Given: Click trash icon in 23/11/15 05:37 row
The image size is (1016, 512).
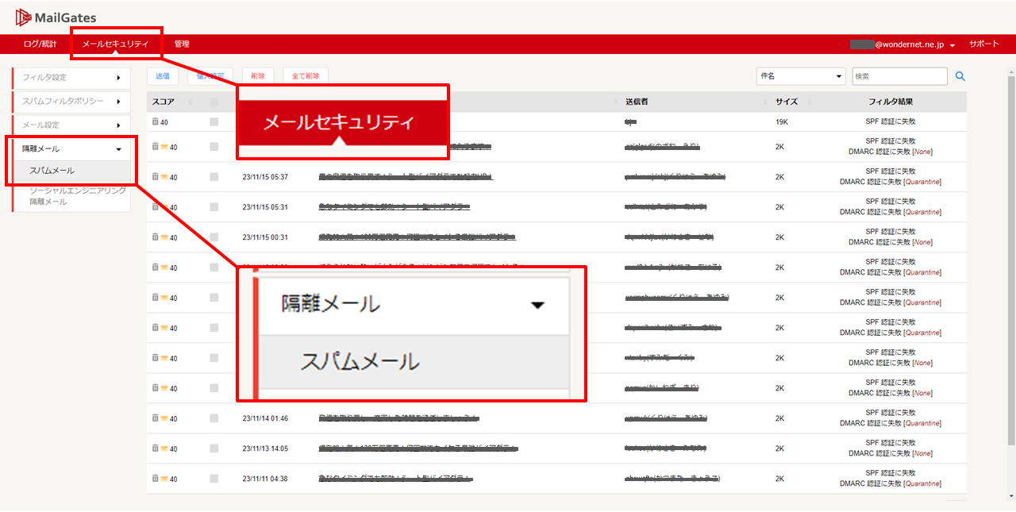Looking at the screenshot, I should [x=156, y=177].
